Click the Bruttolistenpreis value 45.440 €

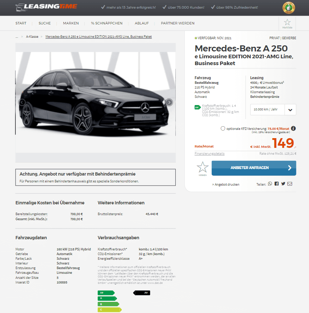point(152,214)
